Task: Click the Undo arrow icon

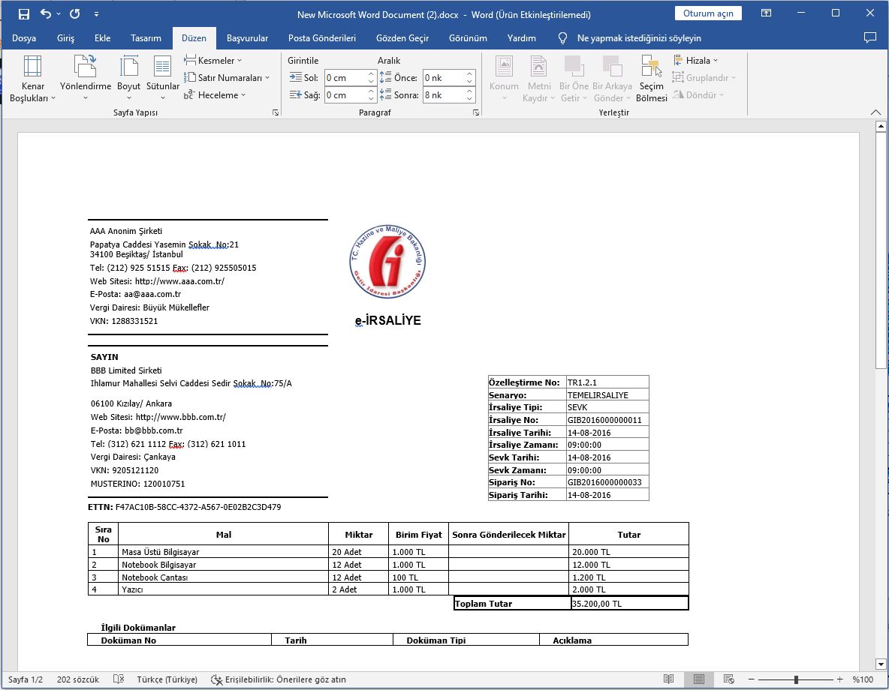Action: point(46,14)
